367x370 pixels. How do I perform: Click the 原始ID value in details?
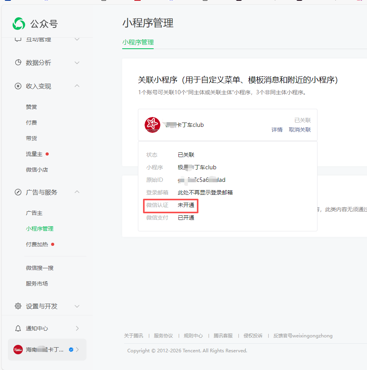pos(202,180)
